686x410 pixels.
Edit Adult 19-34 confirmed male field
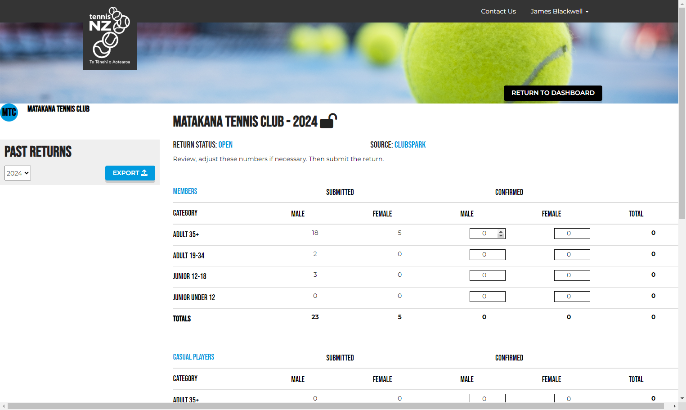click(487, 255)
